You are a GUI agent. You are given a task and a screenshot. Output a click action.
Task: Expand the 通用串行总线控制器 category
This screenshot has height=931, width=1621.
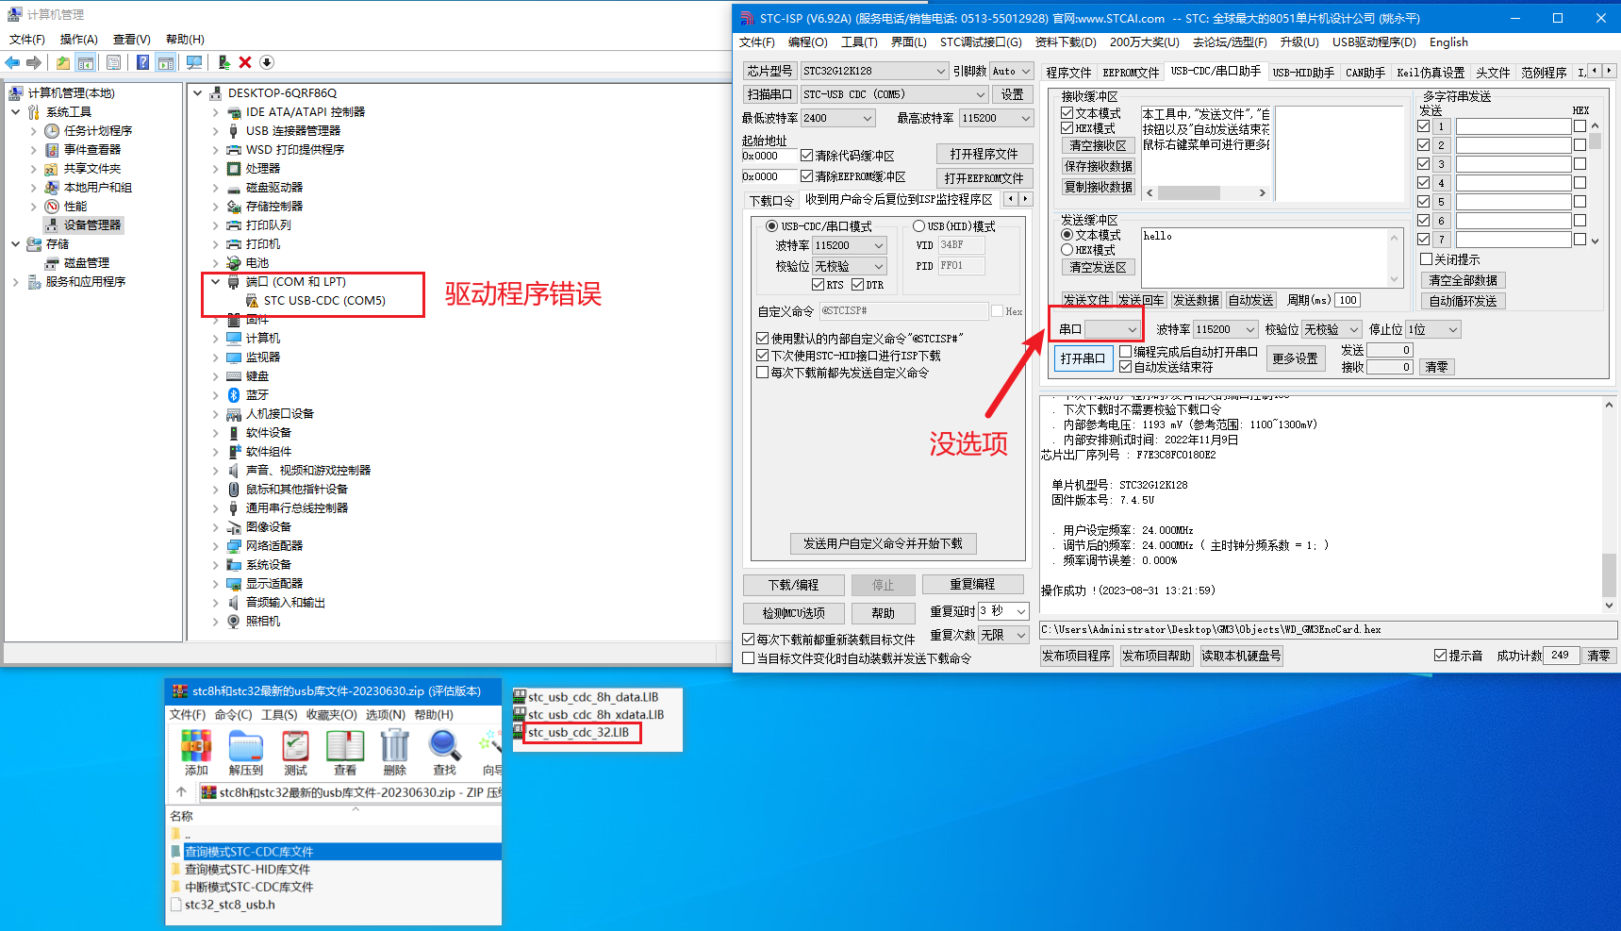215,508
